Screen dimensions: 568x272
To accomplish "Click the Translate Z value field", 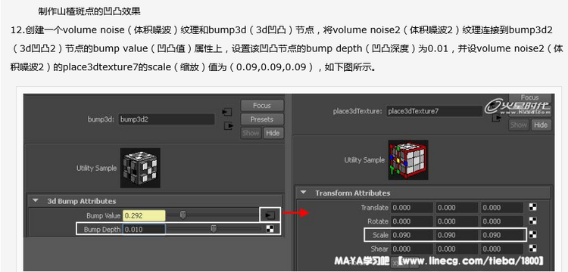I will [x=502, y=207].
